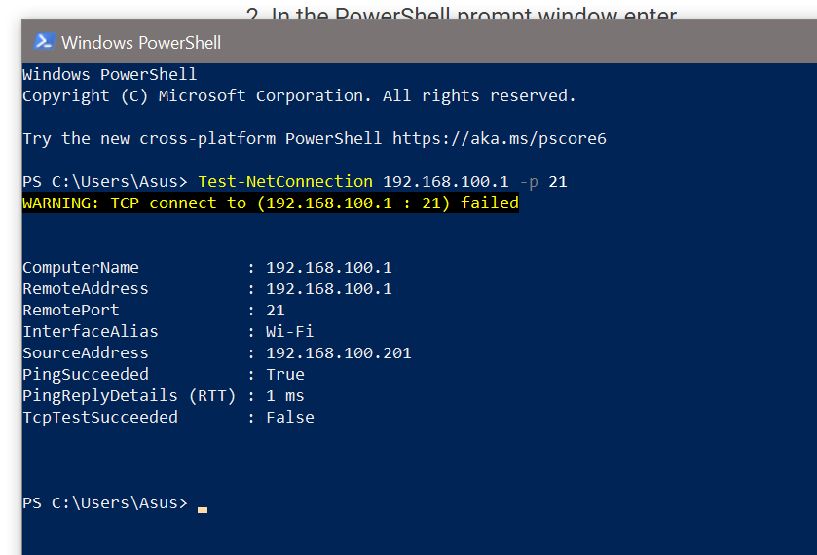Click the PingSucceeded True value

click(285, 374)
